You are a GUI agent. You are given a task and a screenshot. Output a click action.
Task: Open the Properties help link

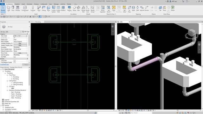point(4,65)
